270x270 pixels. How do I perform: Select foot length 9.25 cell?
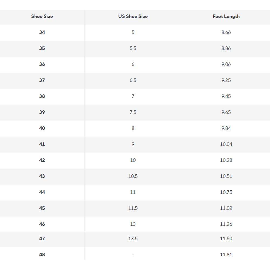226,80
